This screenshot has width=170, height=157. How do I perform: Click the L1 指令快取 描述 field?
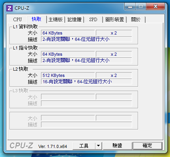[86, 60]
